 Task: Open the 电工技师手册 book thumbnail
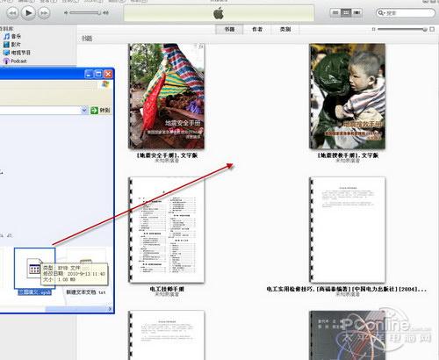(167, 230)
